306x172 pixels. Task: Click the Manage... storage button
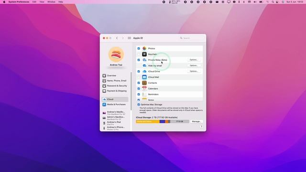[197, 121]
